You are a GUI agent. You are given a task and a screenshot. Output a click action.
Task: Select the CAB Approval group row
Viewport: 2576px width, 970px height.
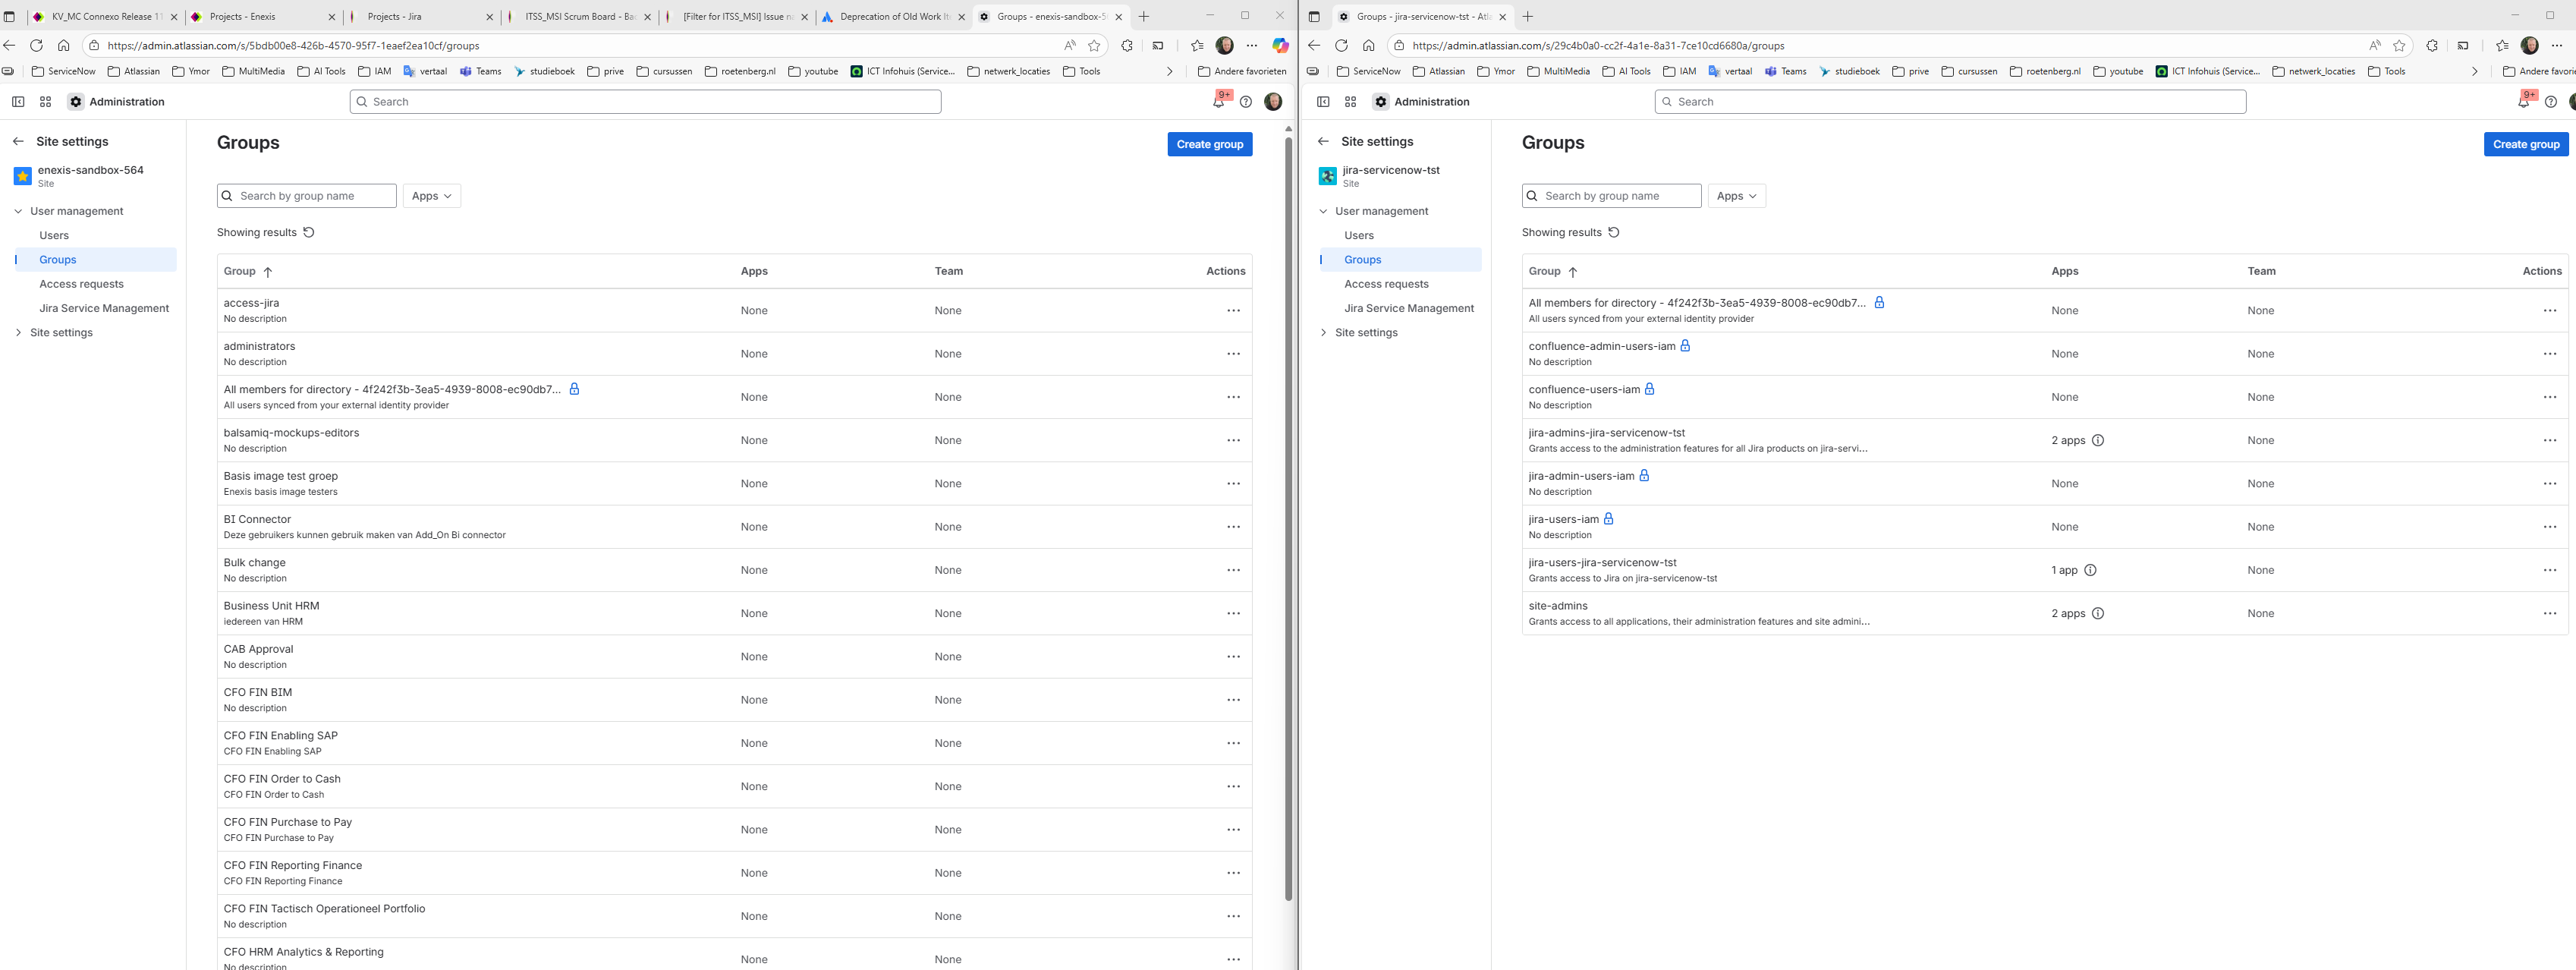pos(734,657)
